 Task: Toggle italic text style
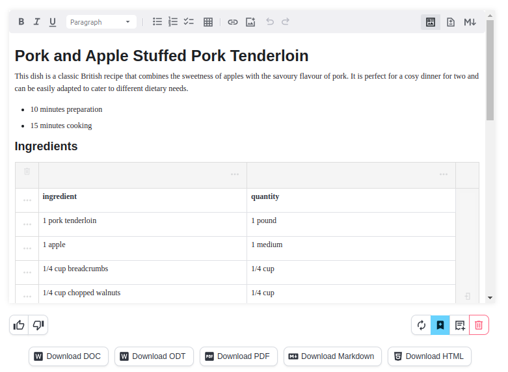37,22
